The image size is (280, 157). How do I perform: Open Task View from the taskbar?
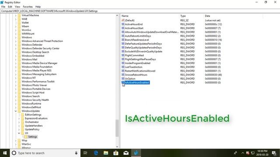point(85,153)
